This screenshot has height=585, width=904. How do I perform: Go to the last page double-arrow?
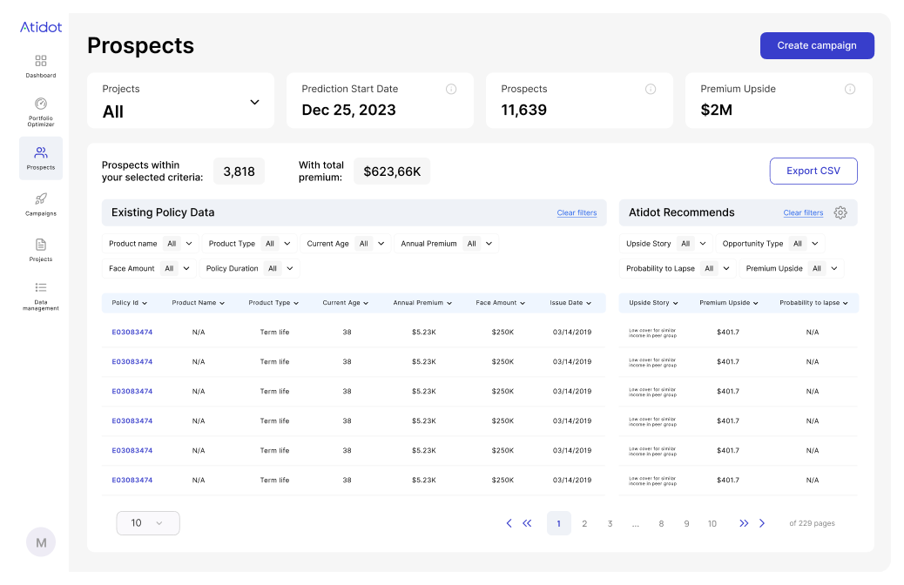click(x=744, y=523)
